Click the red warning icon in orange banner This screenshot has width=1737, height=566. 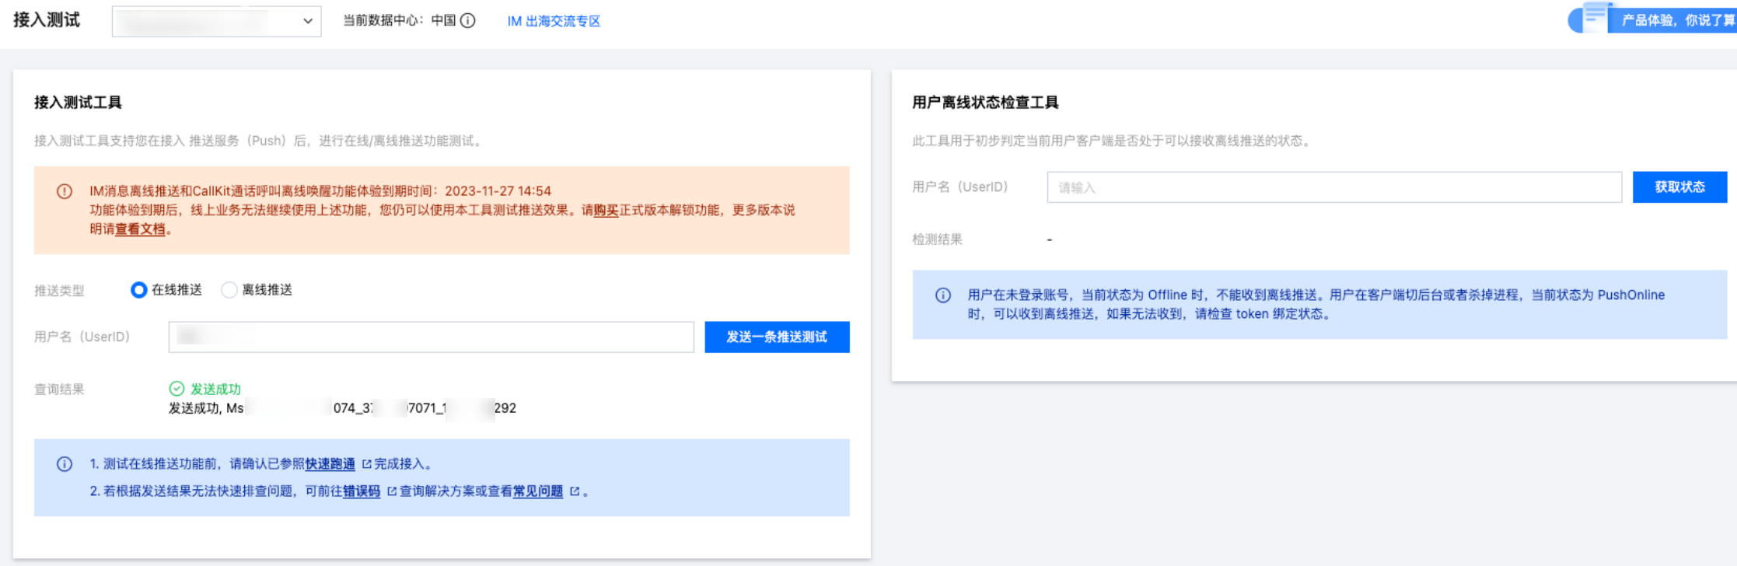coord(65,191)
